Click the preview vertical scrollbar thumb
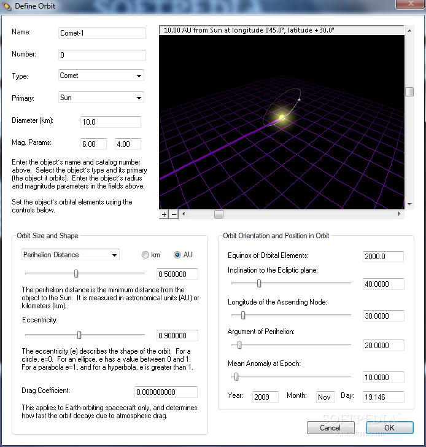The width and height of the screenshot is (426, 447). pos(409,92)
